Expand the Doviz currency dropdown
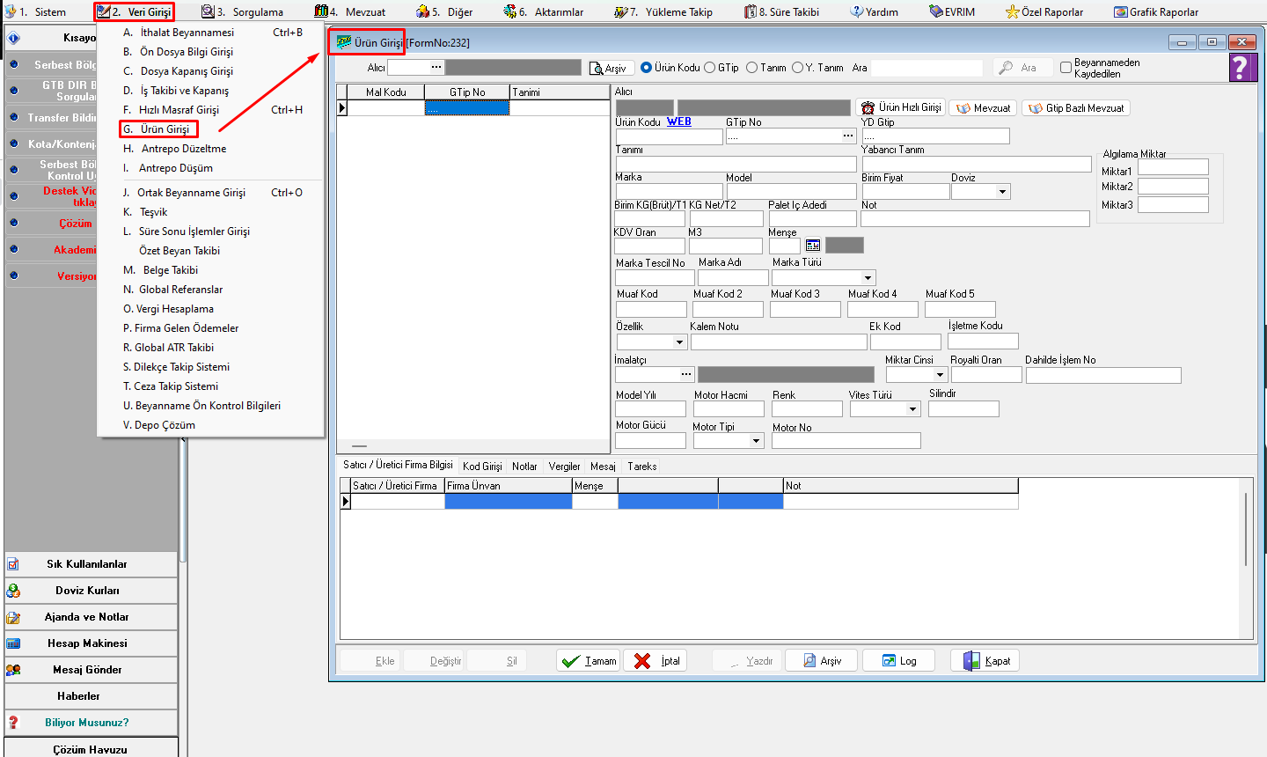The height and width of the screenshot is (757, 1267). point(1003,192)
